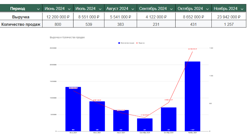Image resolution: width=247 pixels, height=139 pixels.
Task: Select the cell with 231 sales
Action: [x=156, y=24]
